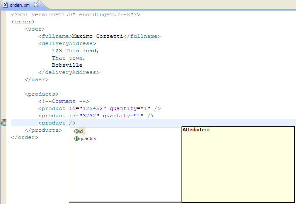Viewport: 296px width, 204px height.
Task: Click the XML file icon on orden.xml tab
Action: click(x=5, y=5)
